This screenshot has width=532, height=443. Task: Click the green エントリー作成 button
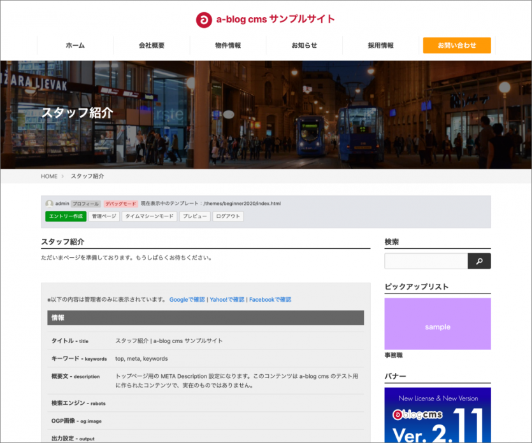(66, 216)
